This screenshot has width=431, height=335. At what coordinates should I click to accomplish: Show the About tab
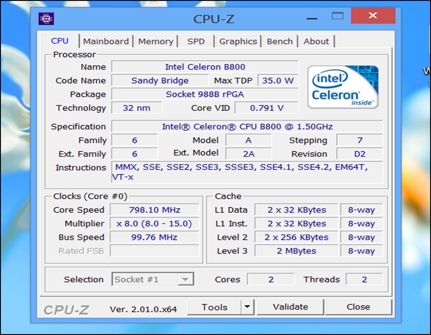click(x=316, y=42)
